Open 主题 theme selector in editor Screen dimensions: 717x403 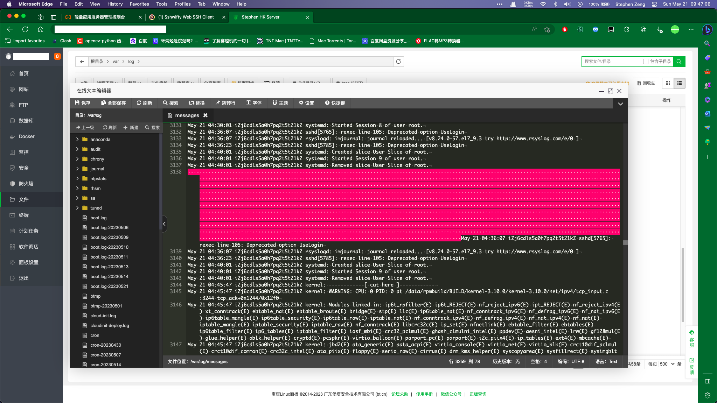pyautogui.click(x=280, y=103)
